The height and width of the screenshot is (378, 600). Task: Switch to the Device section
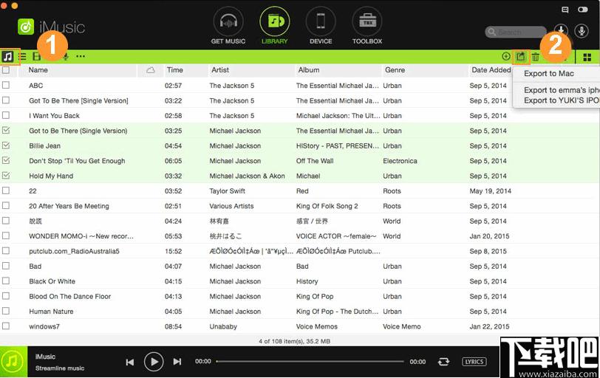[x=321, y=26]
